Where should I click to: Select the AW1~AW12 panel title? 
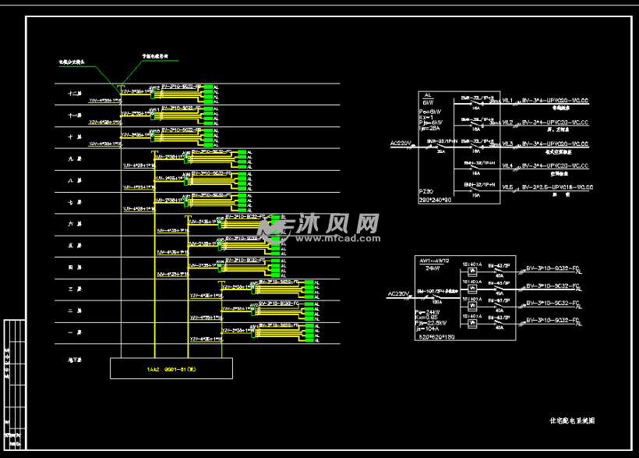click(434, 261)
